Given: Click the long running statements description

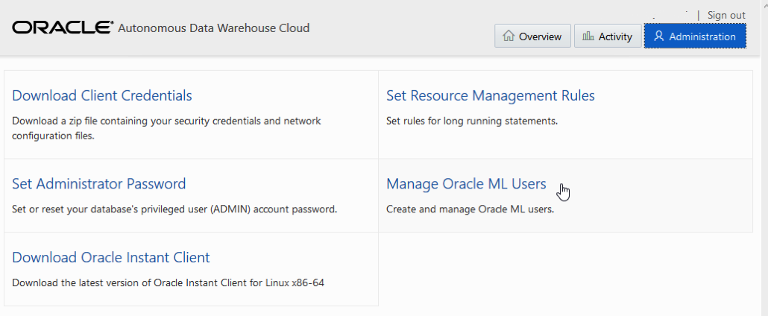Looking at the screenshot, I should (471, 120).
